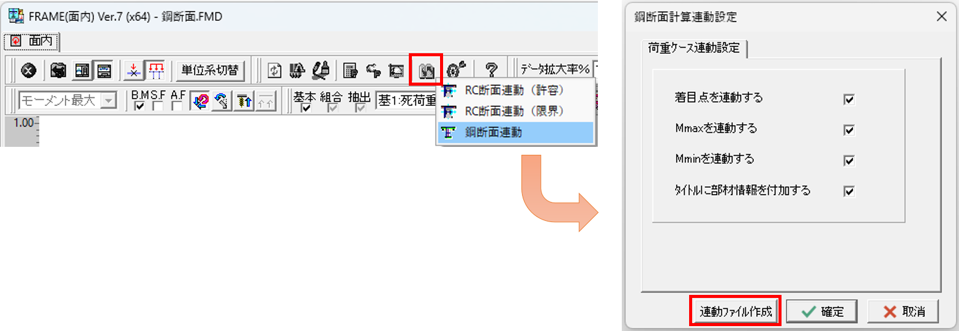Click the blue cross with red arrow icon

tap(133, 70)
